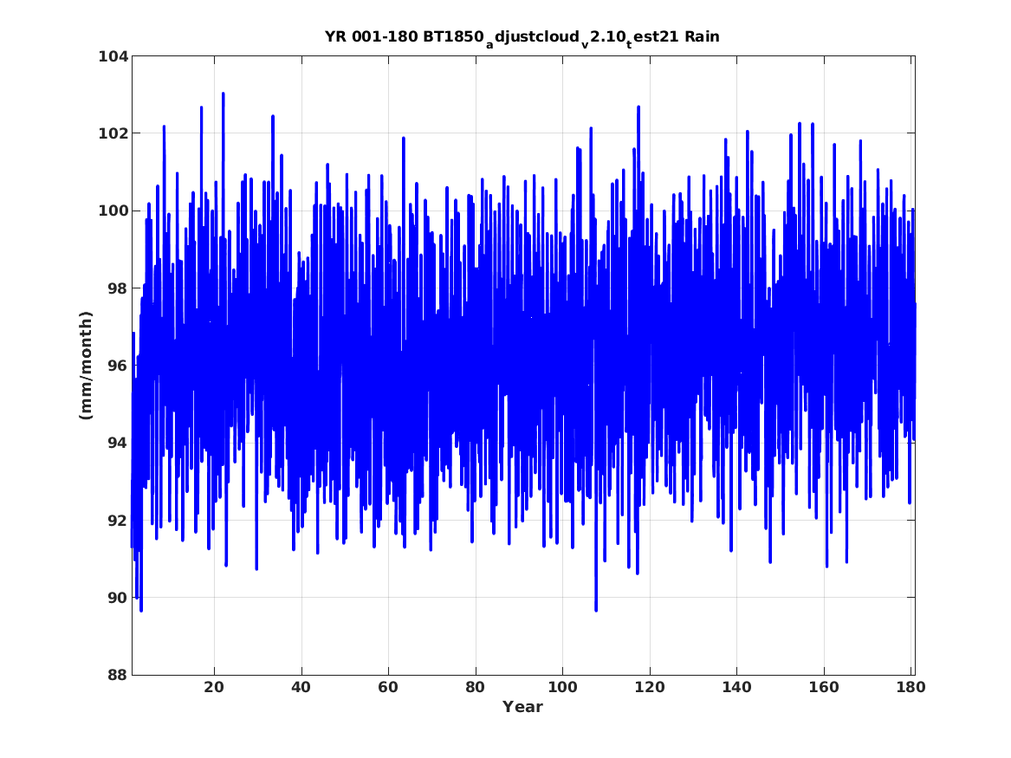Click y-axis tick label 96
1011x758 pixels.
tap(118, 366)
